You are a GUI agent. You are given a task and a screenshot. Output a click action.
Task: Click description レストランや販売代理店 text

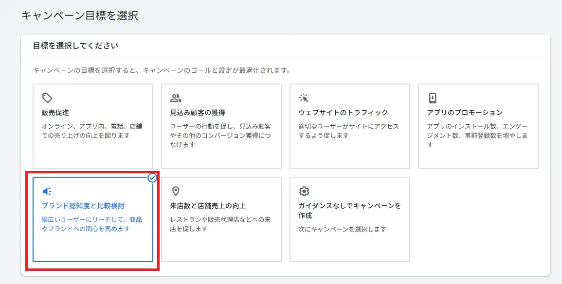(x=220, y=224)
